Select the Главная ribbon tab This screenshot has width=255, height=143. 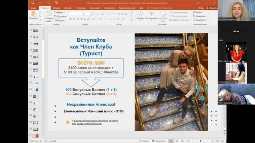45,8
